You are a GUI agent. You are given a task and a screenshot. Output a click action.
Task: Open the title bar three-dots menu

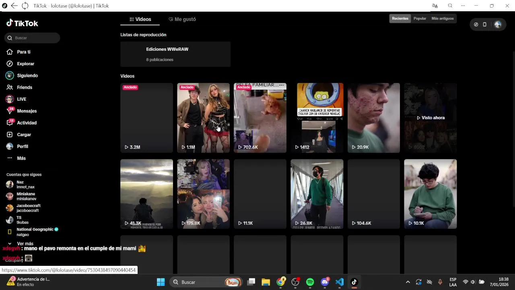tap(463, 6)
